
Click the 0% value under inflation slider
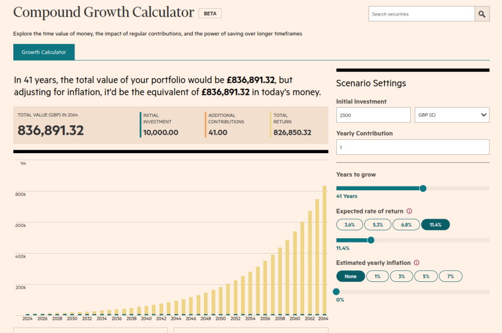coord(340,300)
